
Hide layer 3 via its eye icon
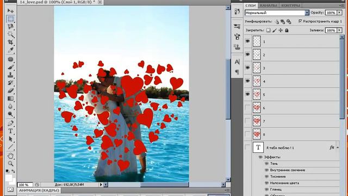pos(247,68)
